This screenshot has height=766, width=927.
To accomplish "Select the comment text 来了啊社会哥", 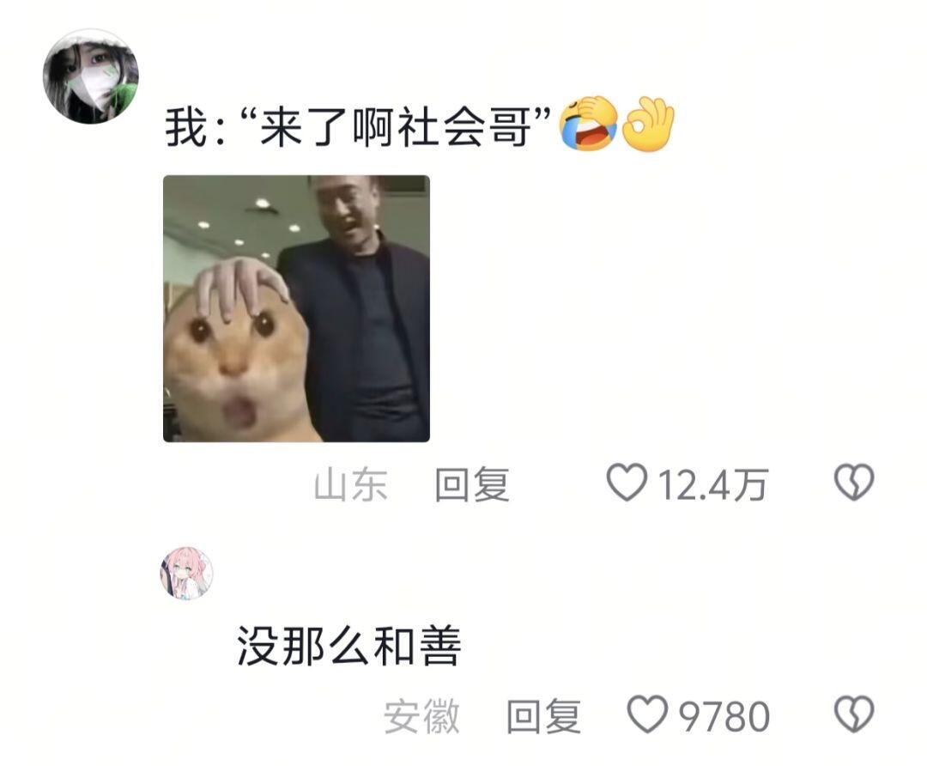I will coord(395,126).
